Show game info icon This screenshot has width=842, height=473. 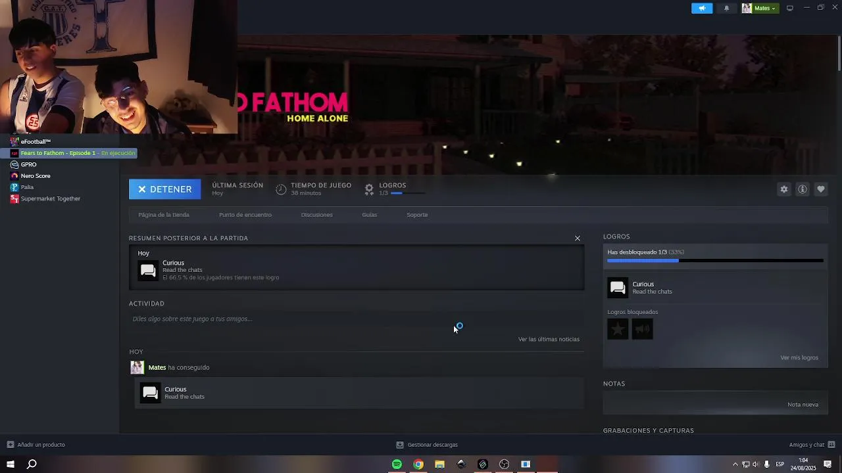(x=803, y=189)
